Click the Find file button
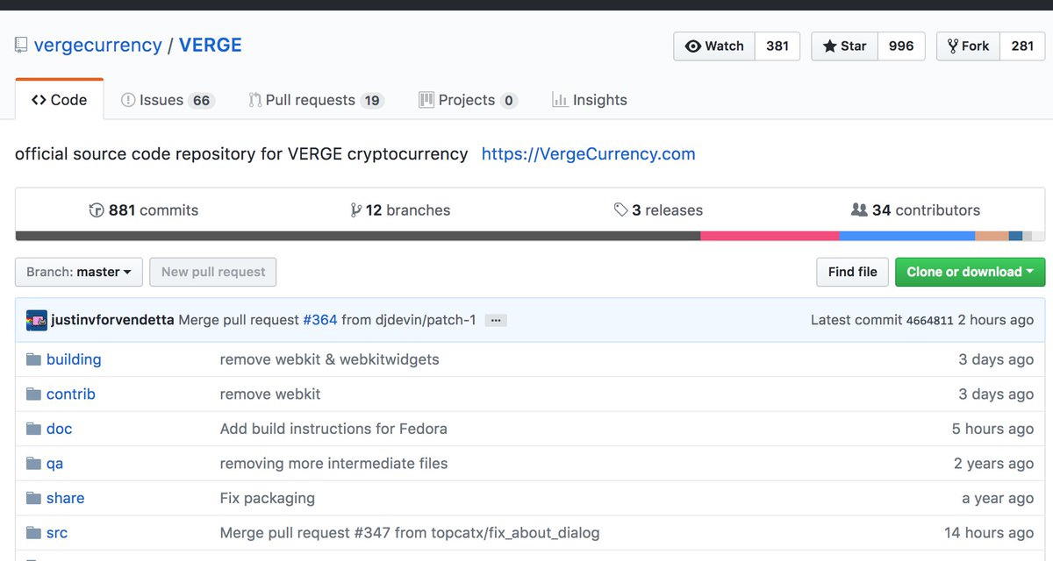1053x561 pixels. click(852, 272)
